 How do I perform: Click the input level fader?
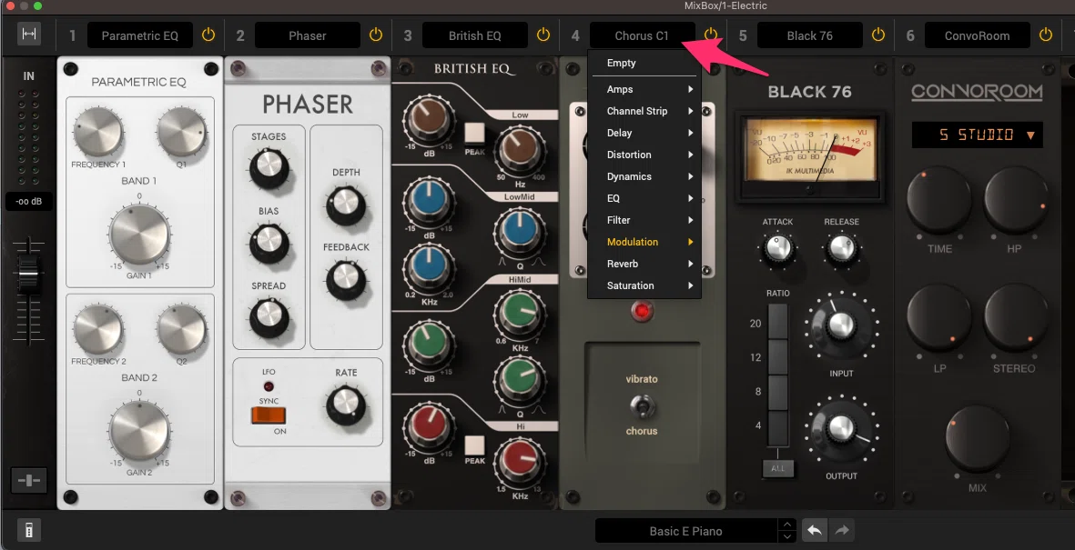(x=28, y=274)
